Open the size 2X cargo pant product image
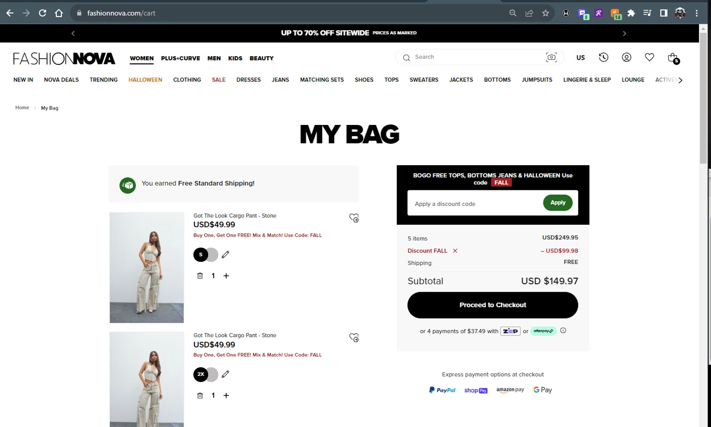The height and width of the screenshot is (427, 711). pyautogui.click(x=147, y=379)
